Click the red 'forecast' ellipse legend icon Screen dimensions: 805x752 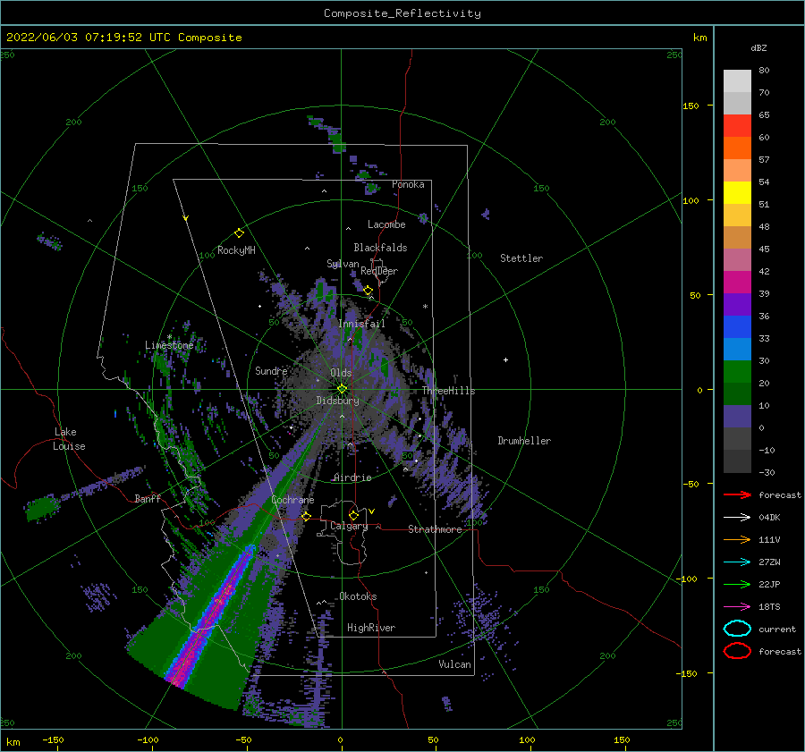tap(737, 651)
